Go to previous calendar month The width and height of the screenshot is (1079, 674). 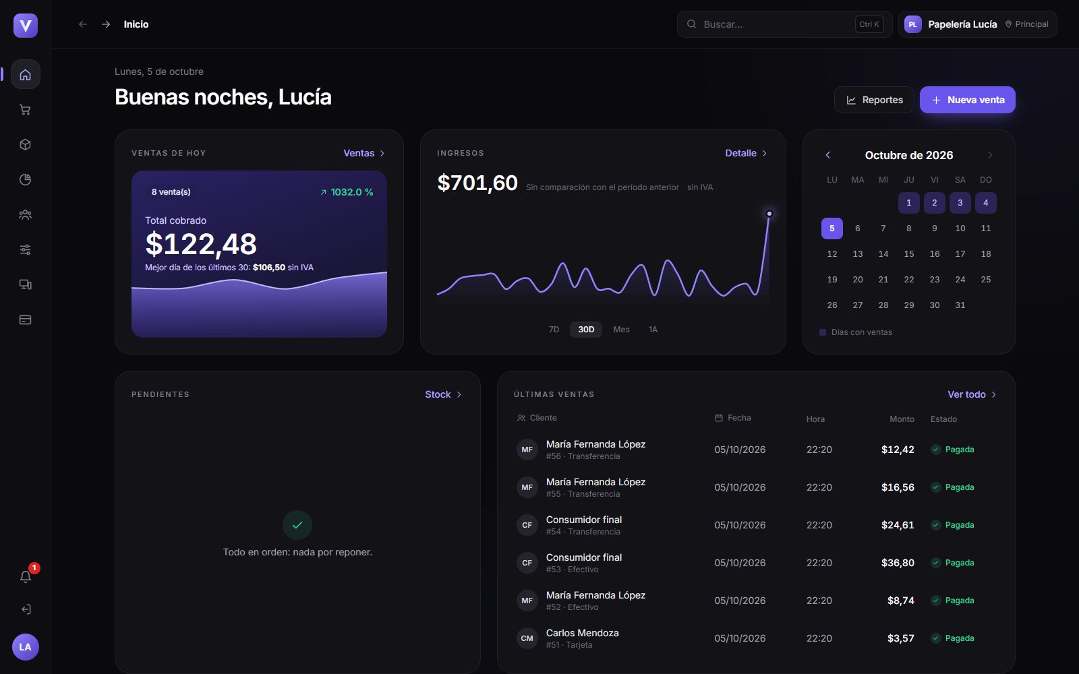click(828, 155)
